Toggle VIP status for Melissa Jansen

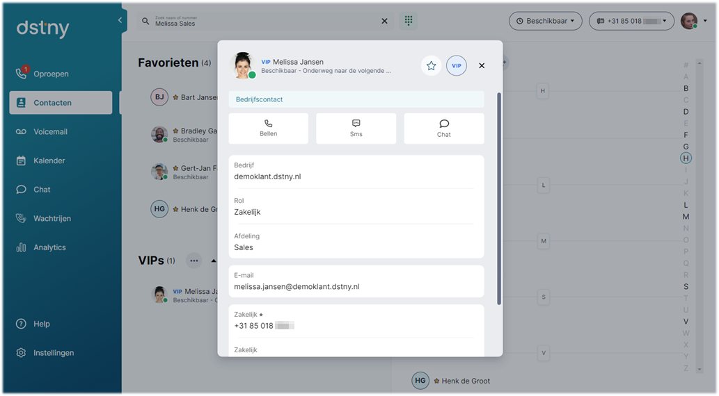point(457,66)
